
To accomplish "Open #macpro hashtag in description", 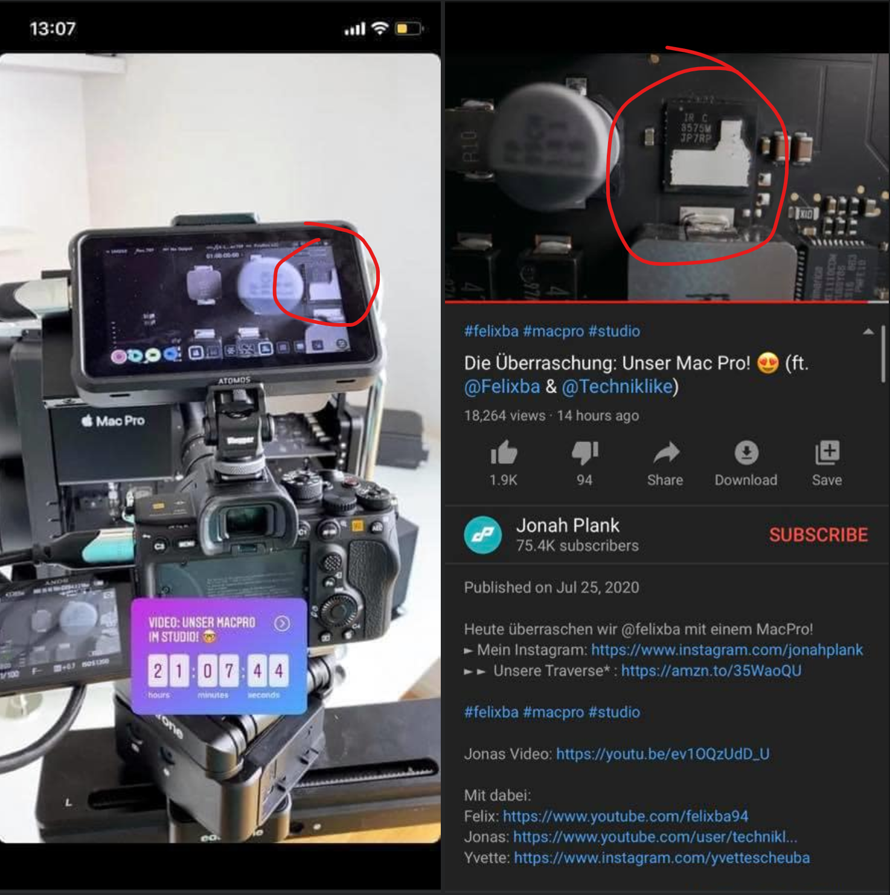I will [554, 712].
